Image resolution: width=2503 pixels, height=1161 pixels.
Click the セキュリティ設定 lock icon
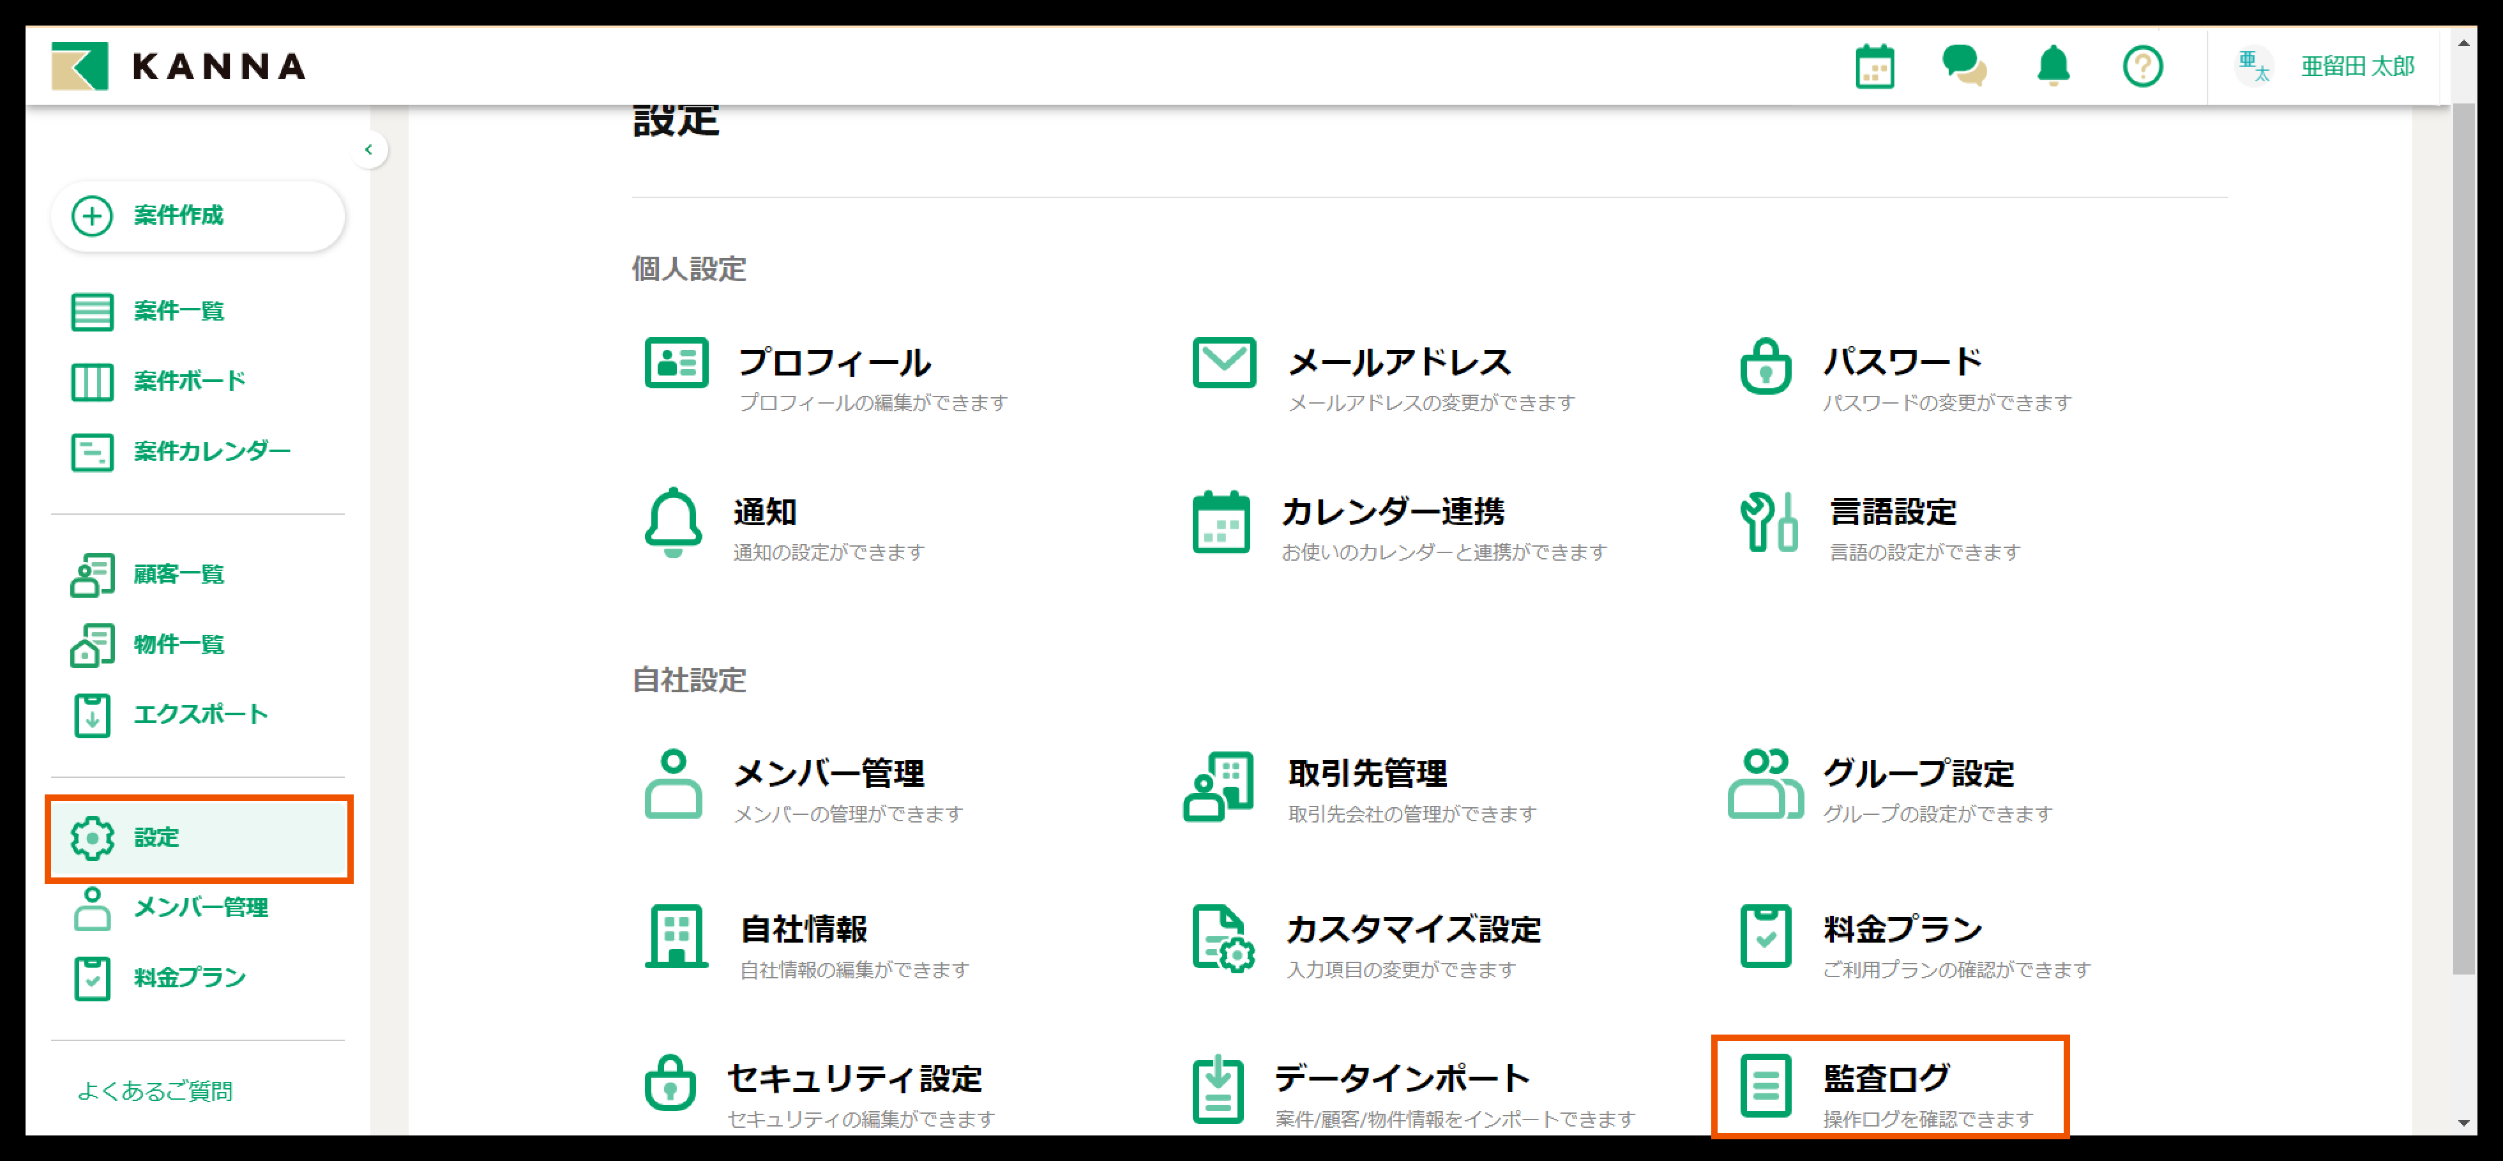pos(670,1082)
